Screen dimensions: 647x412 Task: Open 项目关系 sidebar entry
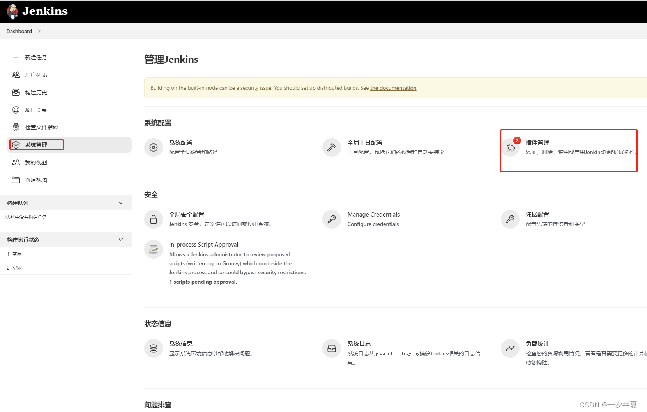(36, 110)
